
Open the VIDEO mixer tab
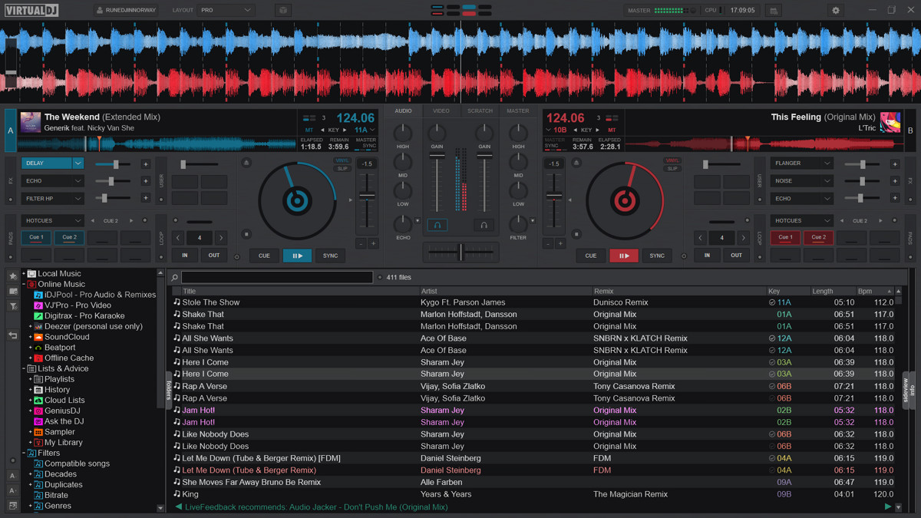(441, 111)
